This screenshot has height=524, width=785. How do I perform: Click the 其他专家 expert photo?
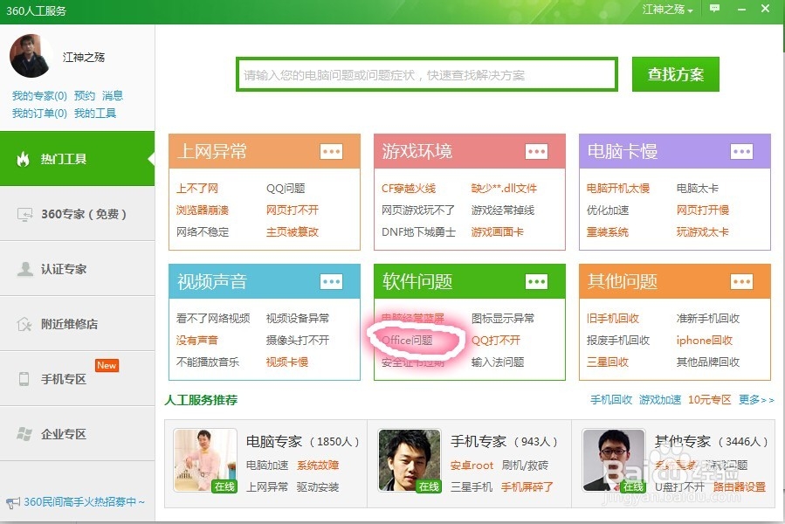(x=614, y=460)
